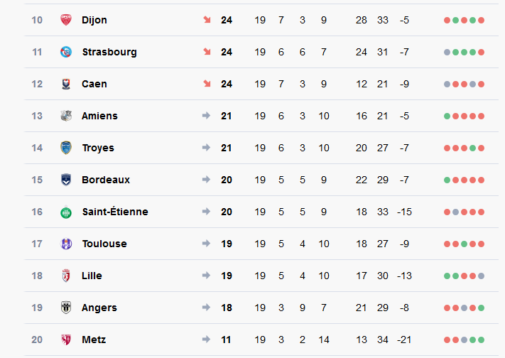Screen dimensions: 505x358
Task: Open the Caen team logo
Action: coord(66,84)
